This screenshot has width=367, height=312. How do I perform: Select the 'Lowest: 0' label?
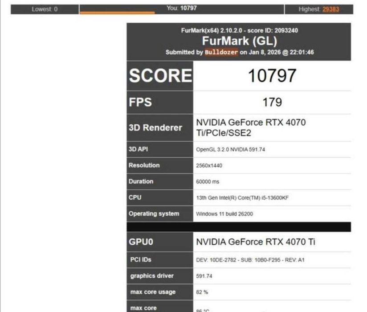tap(45, 9)
